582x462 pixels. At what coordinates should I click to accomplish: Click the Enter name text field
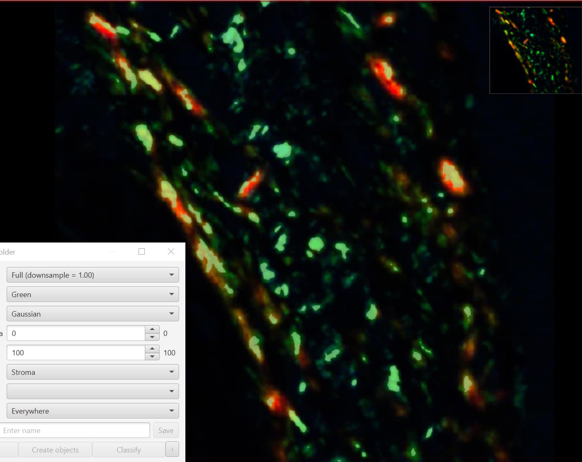click(x=74, y=430)
